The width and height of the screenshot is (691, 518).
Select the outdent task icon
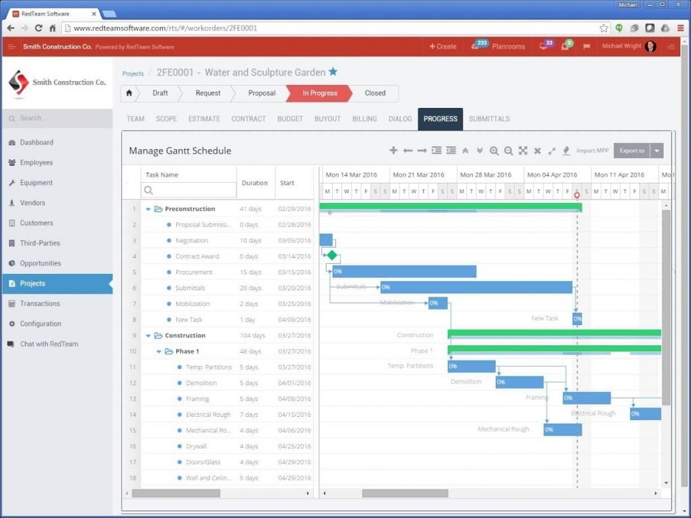click(449, 150)
